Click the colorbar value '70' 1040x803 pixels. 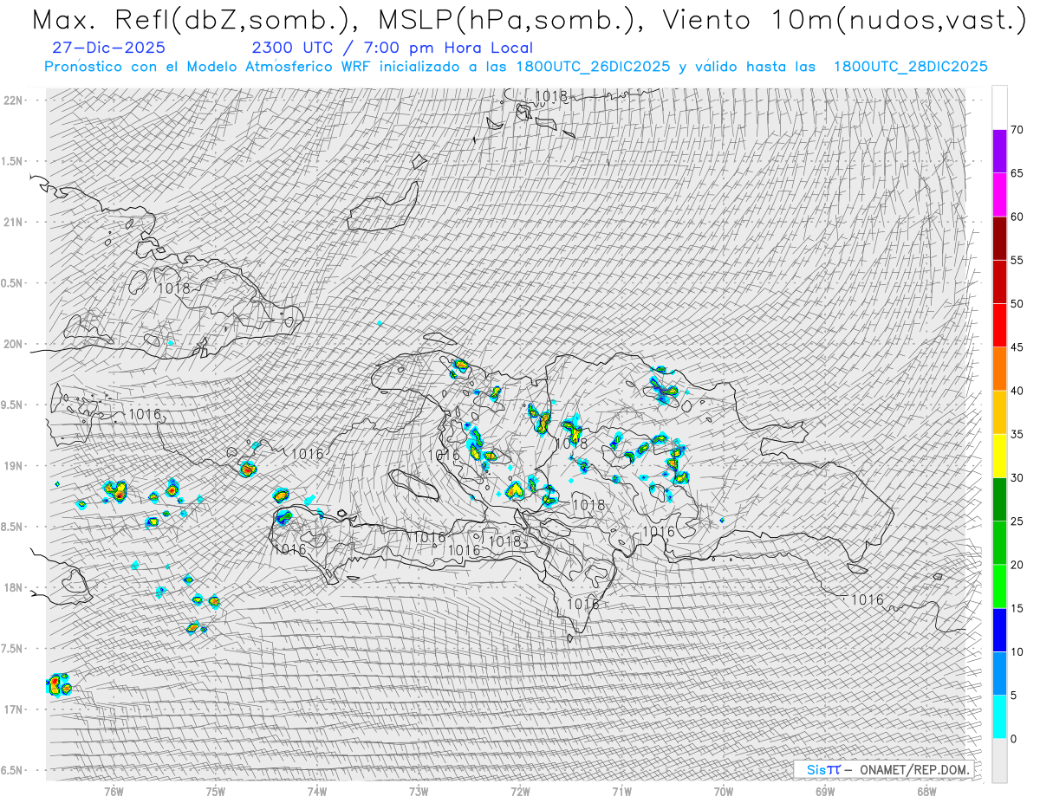coord(1017,130)
